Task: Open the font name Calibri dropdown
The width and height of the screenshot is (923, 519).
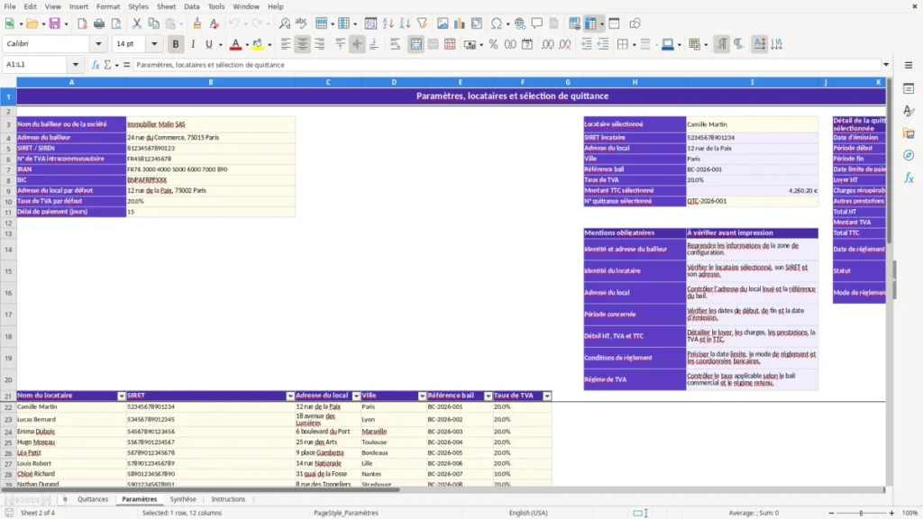Action: tap(98, 43)
